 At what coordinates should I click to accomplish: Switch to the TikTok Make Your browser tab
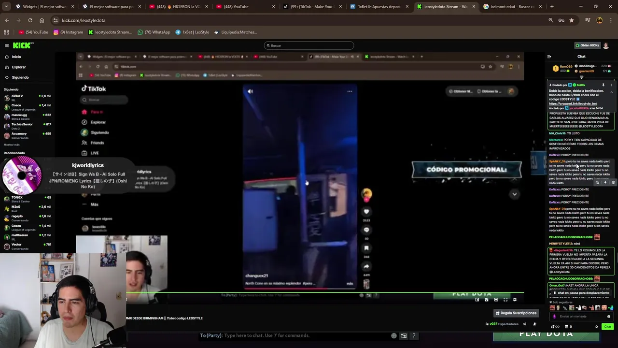tap(311, 7)
